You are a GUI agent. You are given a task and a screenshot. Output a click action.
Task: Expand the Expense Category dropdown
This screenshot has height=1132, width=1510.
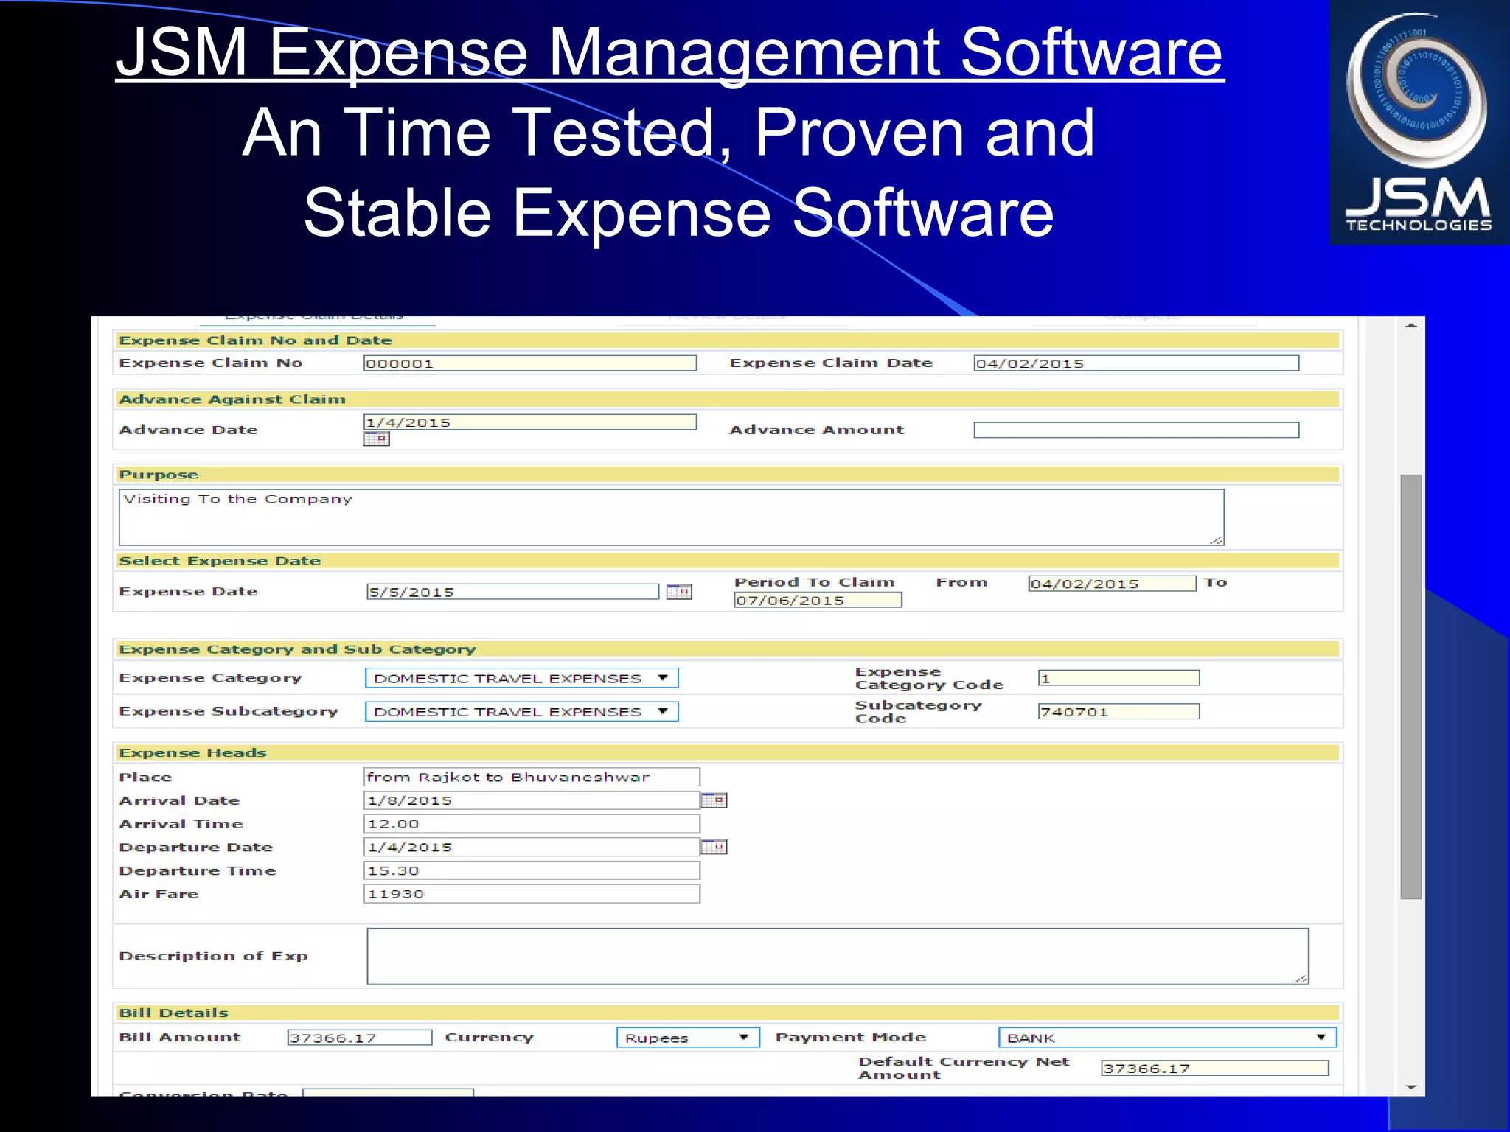pyautogui.click(x=521, y=678)
